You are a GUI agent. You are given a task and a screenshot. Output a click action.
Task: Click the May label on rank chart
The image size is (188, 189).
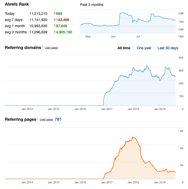pos(88,36)
